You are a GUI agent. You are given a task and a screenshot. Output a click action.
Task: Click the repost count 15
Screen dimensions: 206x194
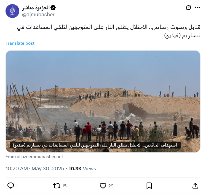pos(64,186)
